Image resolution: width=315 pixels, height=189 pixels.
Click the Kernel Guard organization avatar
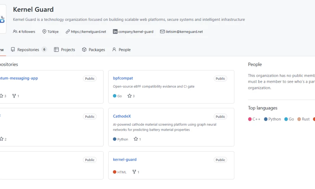coord(2,19)
